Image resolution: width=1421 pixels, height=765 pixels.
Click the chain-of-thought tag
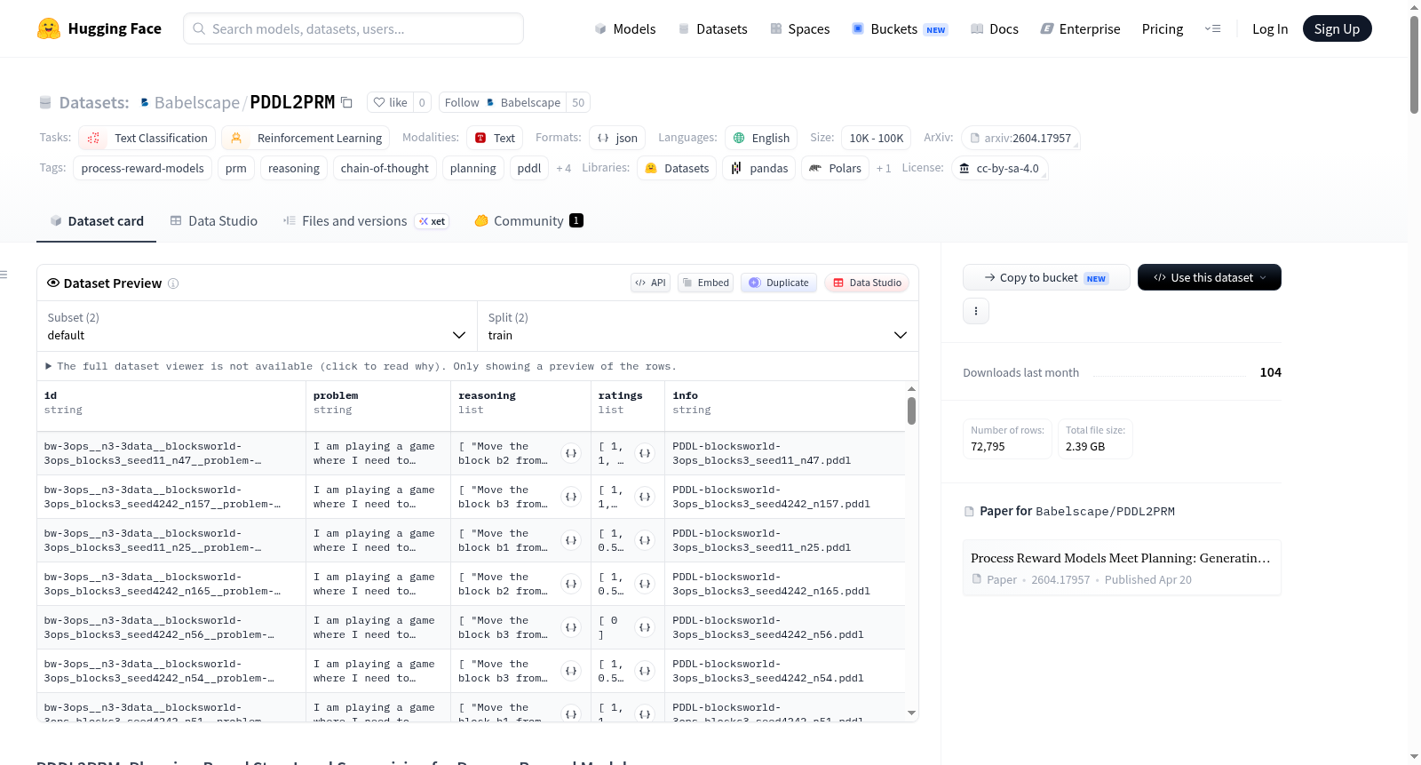point(385,168)
